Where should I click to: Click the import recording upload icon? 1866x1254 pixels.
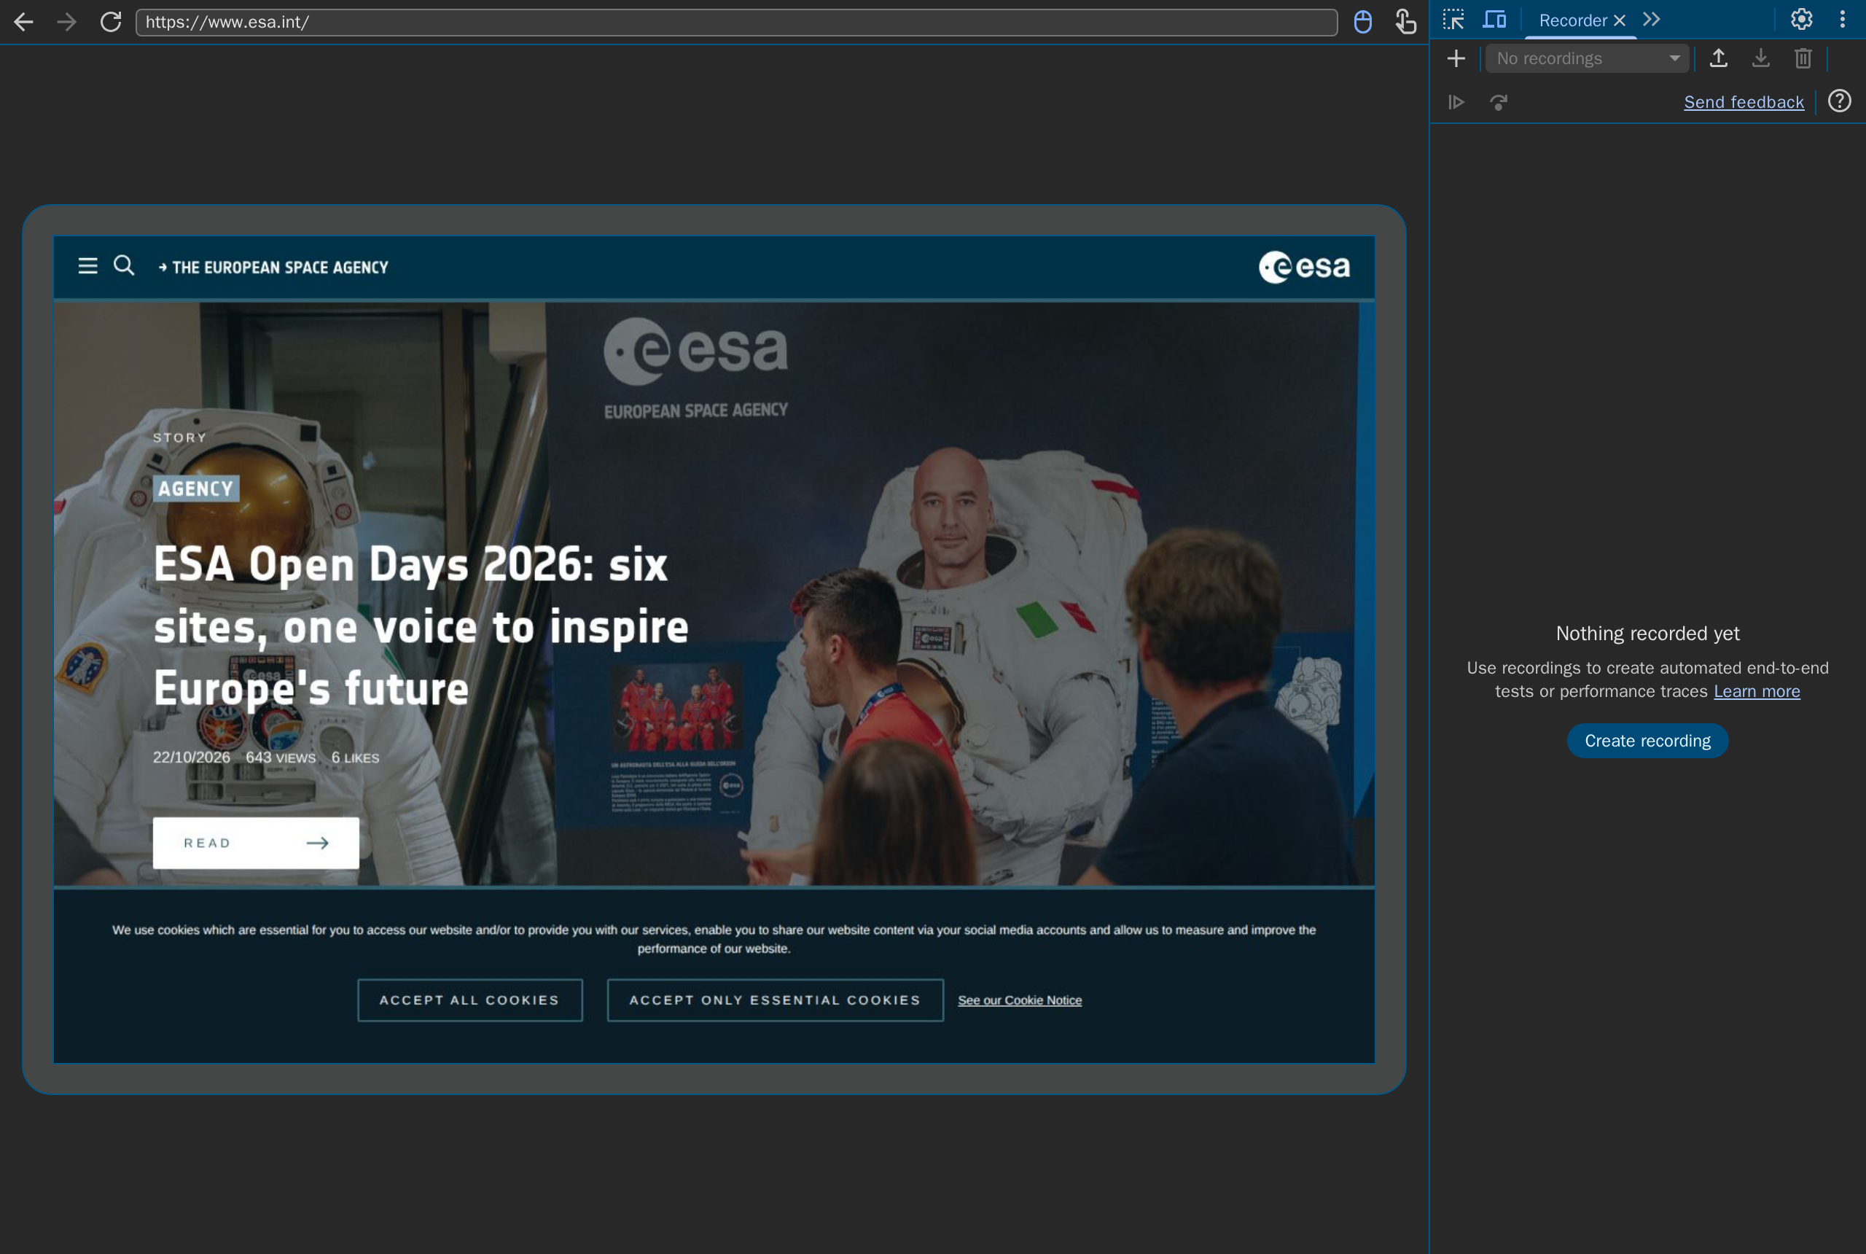pos(1718,58)
